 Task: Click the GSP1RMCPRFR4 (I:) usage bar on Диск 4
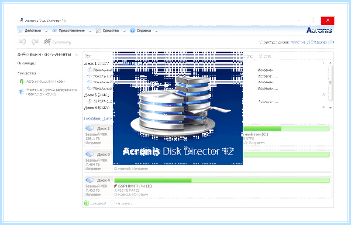pos(222,180)
